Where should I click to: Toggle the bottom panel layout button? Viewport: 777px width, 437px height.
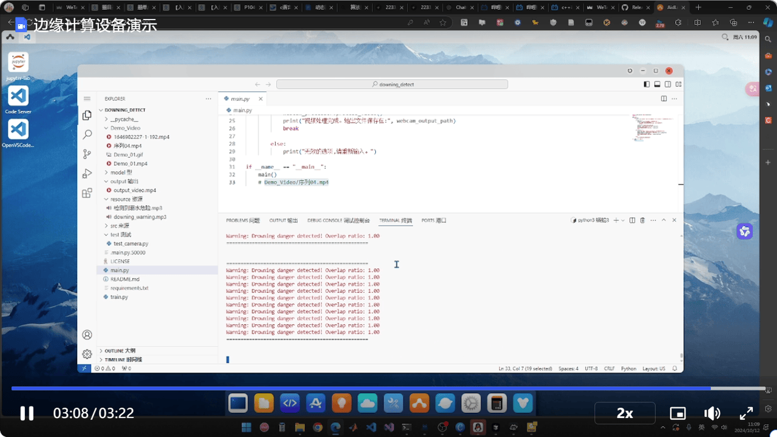point(657,84)
